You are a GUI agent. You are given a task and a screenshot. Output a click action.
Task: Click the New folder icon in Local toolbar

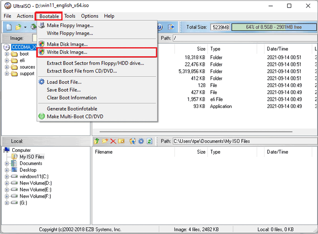[x=105, y=141]
